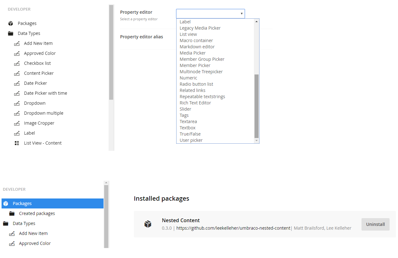Click the edit icon beside lower Add New Item
Image resolution: width=398 pixels, height=258 pixels.
click(x=12, y=233)
